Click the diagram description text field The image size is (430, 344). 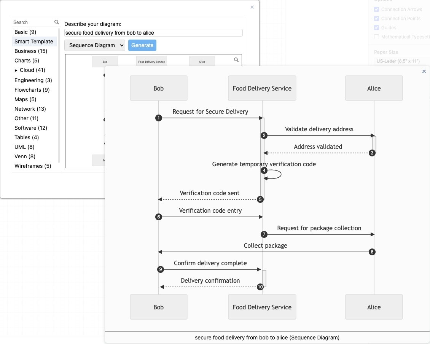153,33
